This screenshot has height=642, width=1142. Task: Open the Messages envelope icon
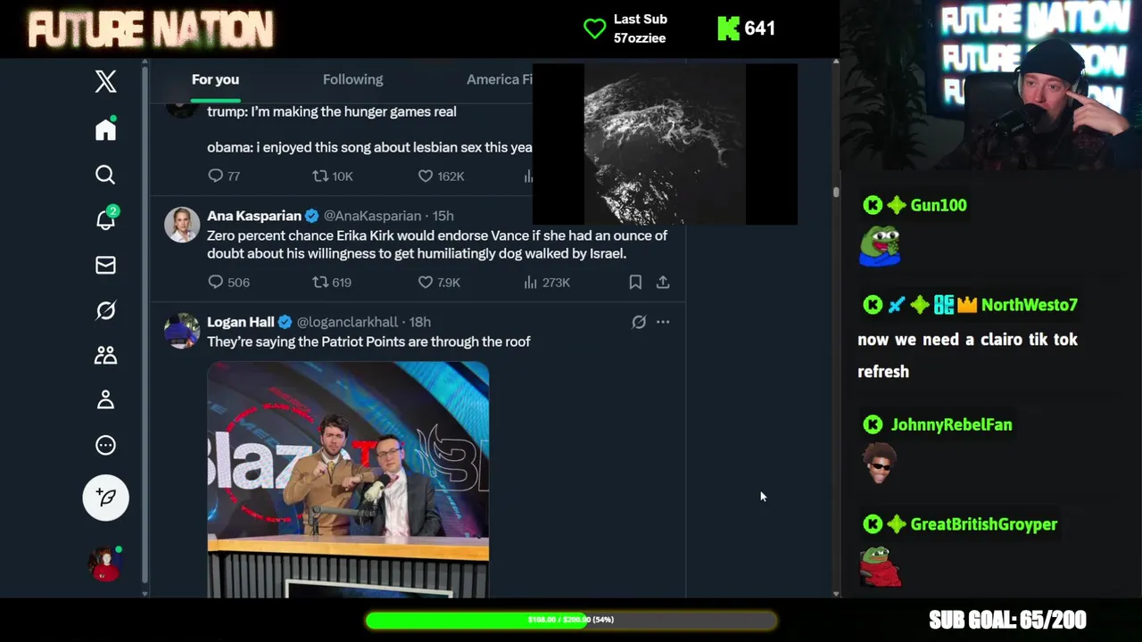(x=105, y=265)
